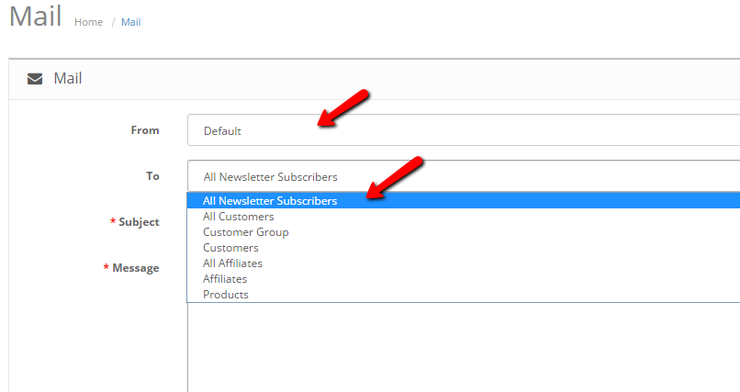The image size is (740, 392).
Task: Click the To field label
Action: pos(152,176)
